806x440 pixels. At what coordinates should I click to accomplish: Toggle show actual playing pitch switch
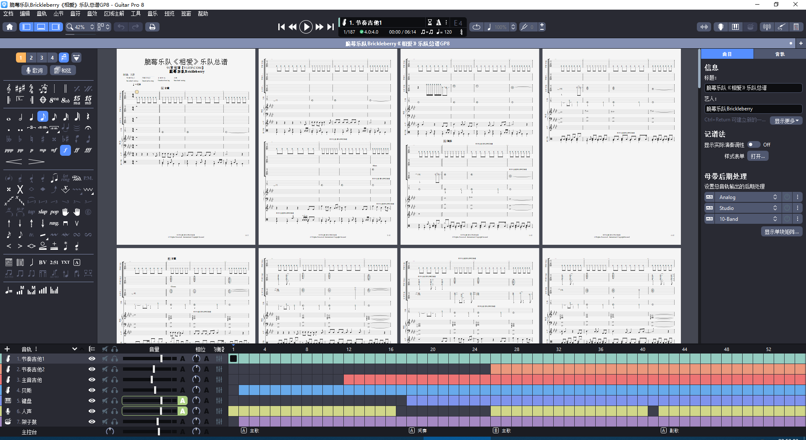point(754,144)
